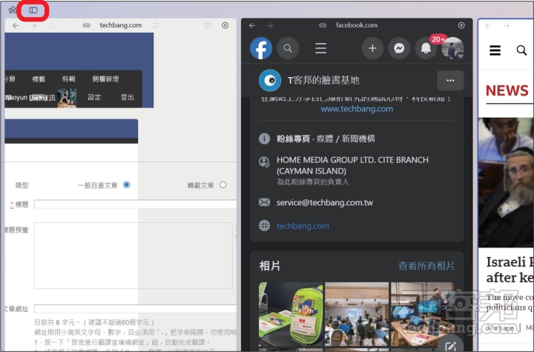534x352 pixels.
Task: Click the Facebook create plus button
Action: [372, 48]
